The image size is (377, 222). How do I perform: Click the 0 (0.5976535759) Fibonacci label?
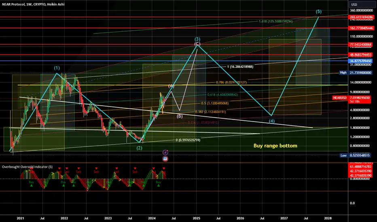188,140
